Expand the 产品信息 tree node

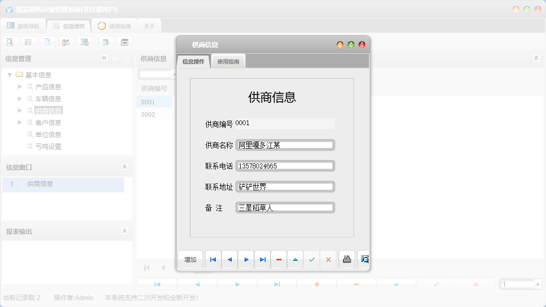click(19, 86)
